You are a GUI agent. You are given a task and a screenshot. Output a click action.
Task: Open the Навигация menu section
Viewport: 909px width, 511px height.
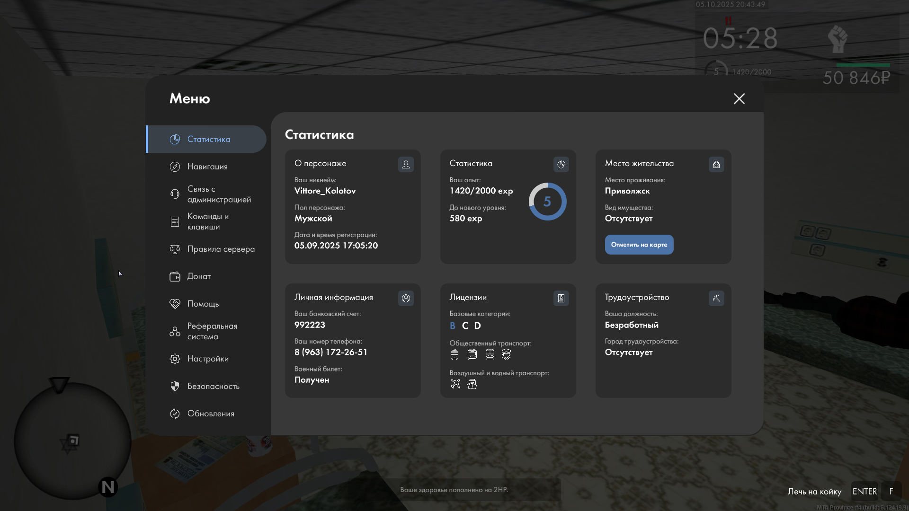point(207,167)
